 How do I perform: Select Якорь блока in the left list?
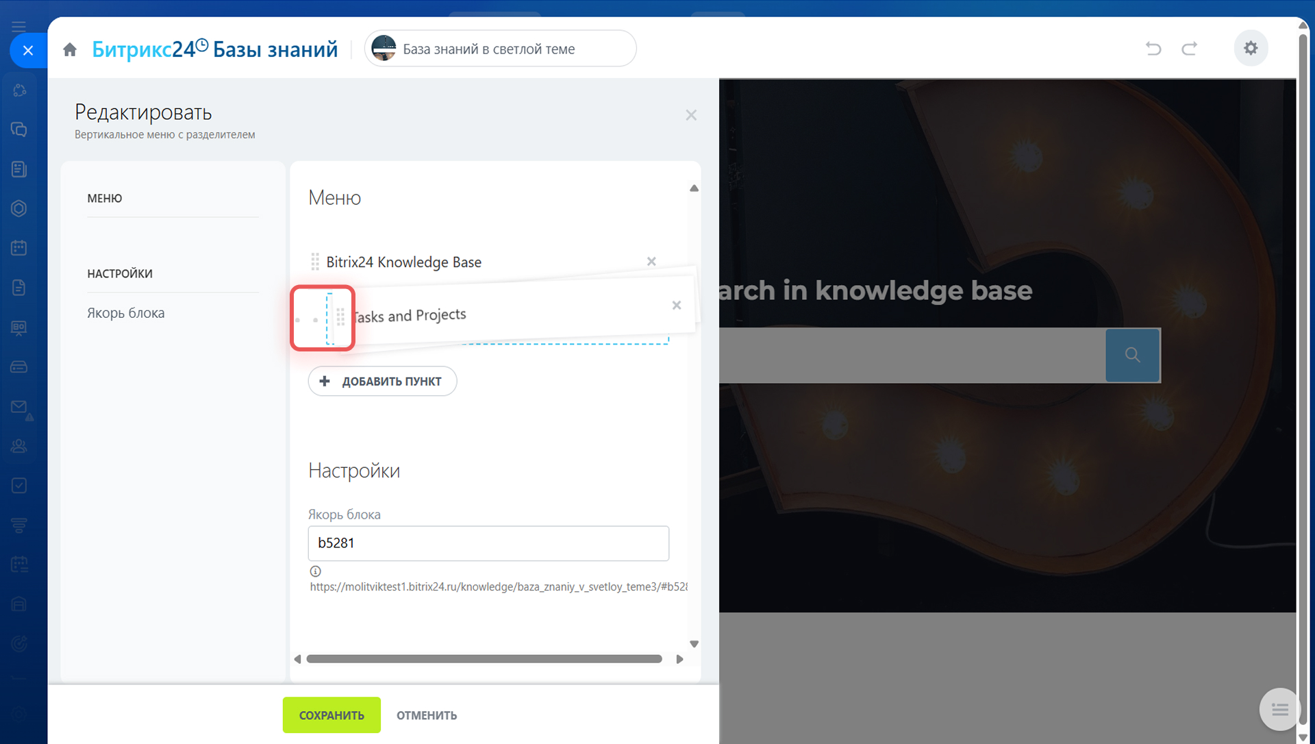[x=126, y=313]
